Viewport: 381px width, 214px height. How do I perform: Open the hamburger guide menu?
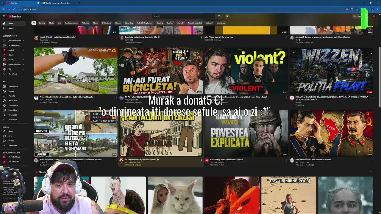(x=4, y=16)
